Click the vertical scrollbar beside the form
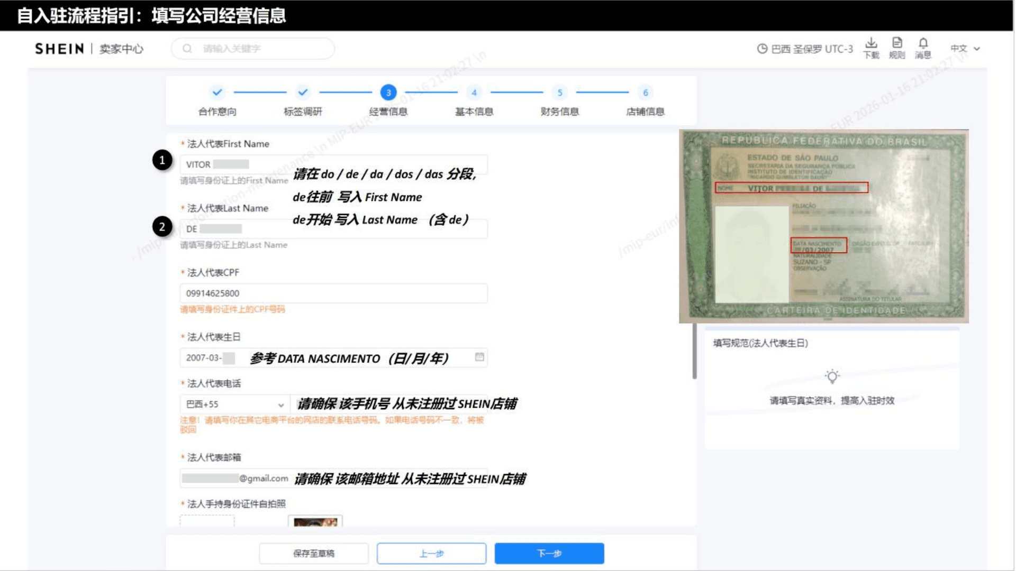1016x571 pixels. [694, 352]
